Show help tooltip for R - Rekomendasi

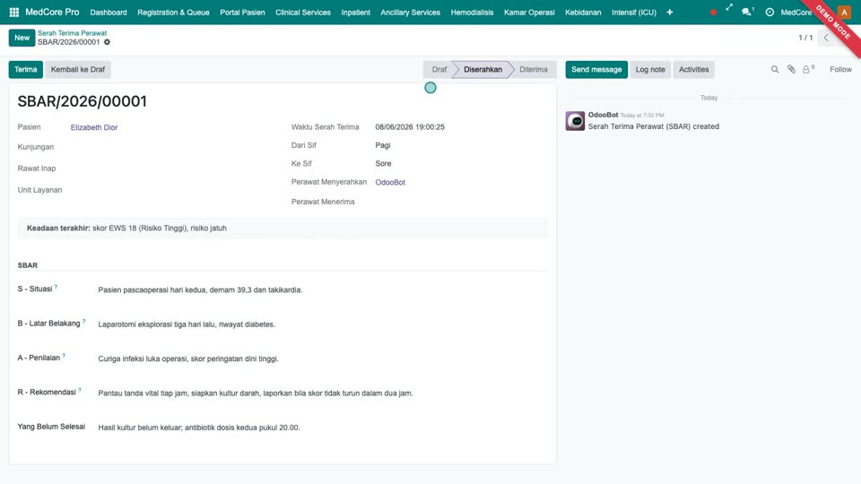coord(80,390)
